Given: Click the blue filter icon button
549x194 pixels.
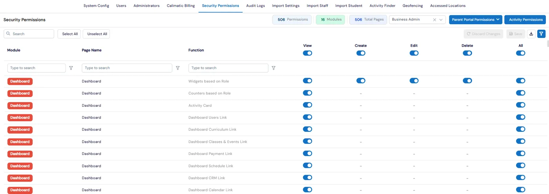Looking at the screenshot, I should pos(541,34).
